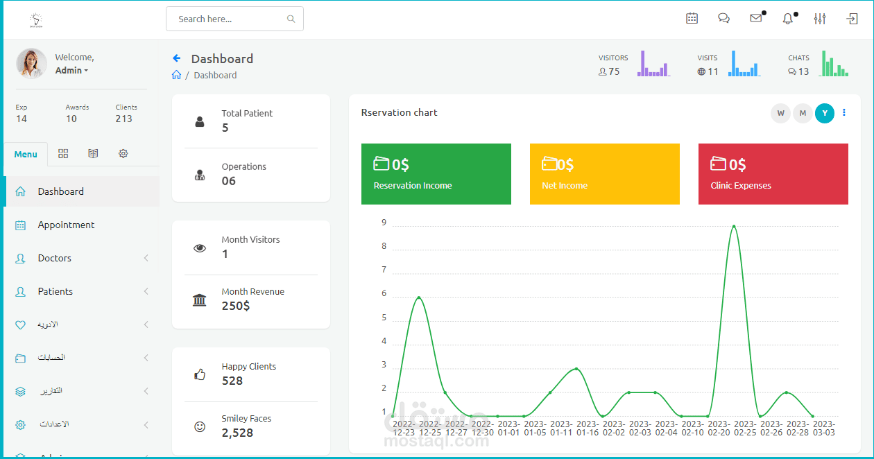
Task: Click the Reservation Income wallet icon
Action: click(382, 164)
